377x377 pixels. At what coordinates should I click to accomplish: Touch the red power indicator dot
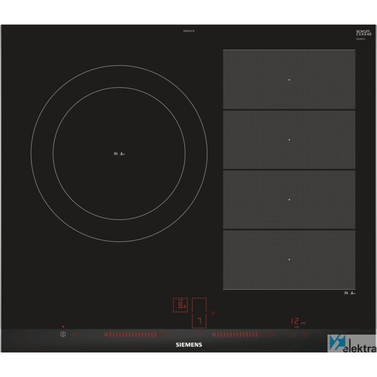63,326
